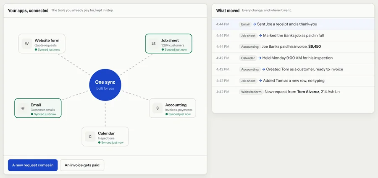Click the JS icon on Job sheet card
This screenshot has height=178, width=378.
[154, 44]
